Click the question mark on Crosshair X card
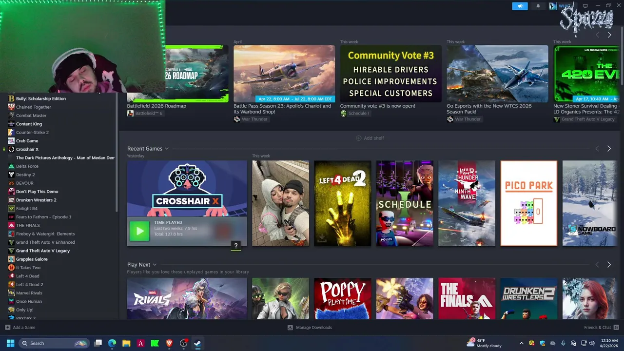The image size is (624, 351). coord(236,246)
